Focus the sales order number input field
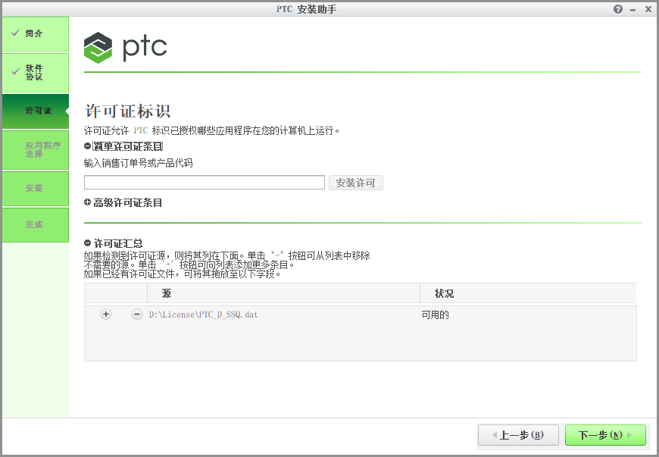Viewport: 659px width, 457px height. tap(205, 183)
